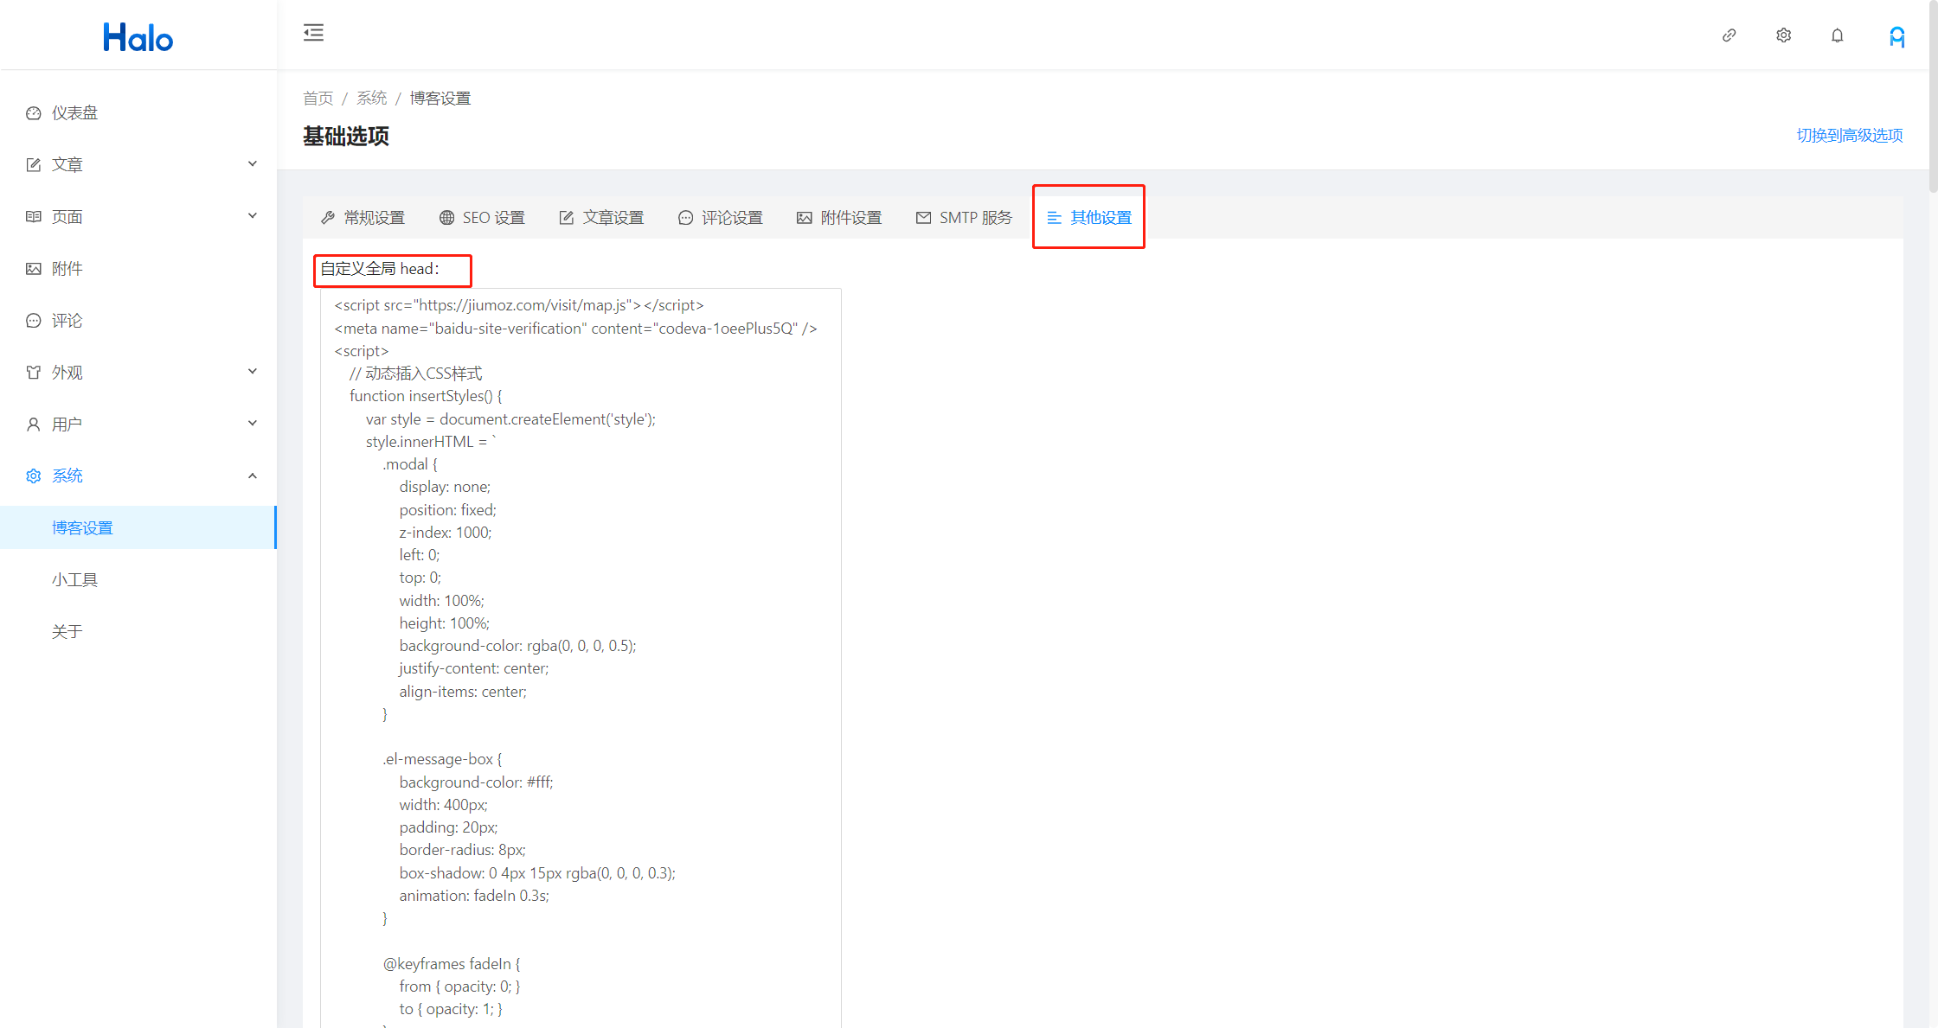The height and width of the screenshot is (1028, 1938).
Task: Click the user avatar icon
Action: (1896, 36)
